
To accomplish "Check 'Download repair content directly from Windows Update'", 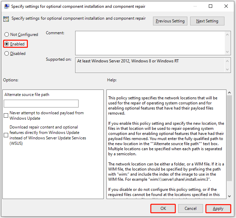I will [x=6, y=135].
